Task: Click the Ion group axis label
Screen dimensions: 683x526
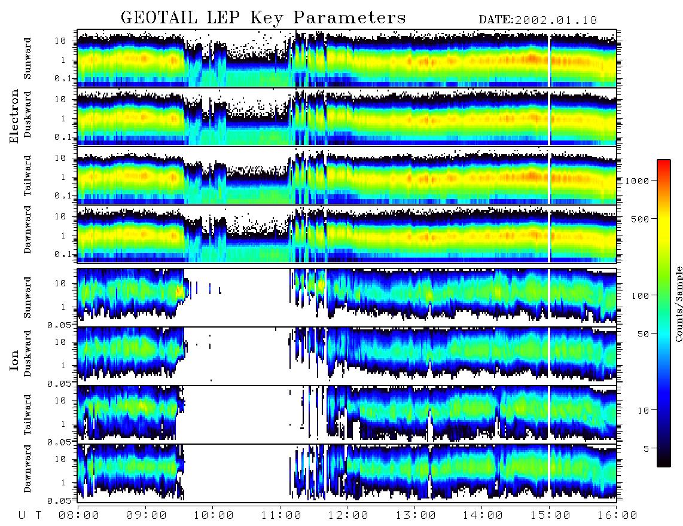Action: coord(14,360)
